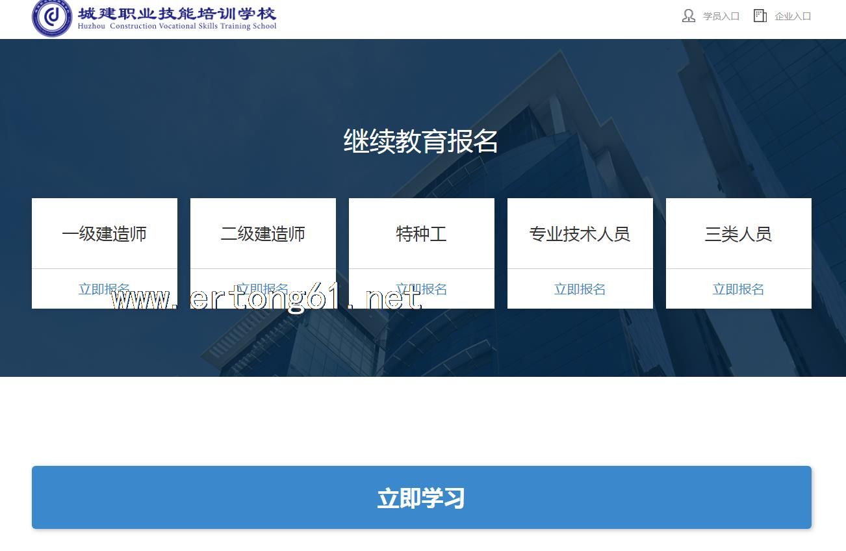This screenshot has width=846, height=551.
Task: Register via 立即报名 under 三类人员
Action: (x=739, y=289)
